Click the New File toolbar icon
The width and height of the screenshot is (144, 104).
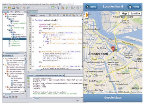click(x=5, y=8)
